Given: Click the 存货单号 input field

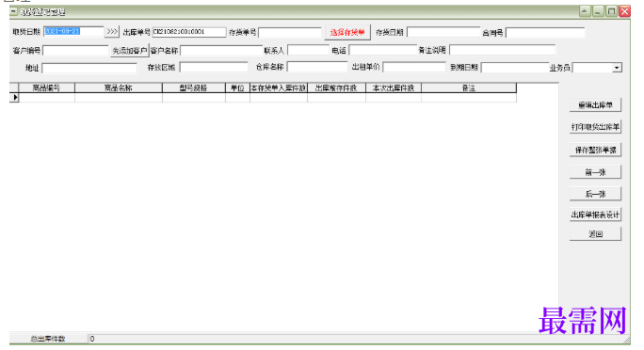Looking at the screenshot, I should click(290, 32).
